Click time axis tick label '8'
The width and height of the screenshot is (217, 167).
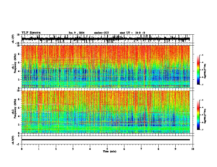coord(158,149)
